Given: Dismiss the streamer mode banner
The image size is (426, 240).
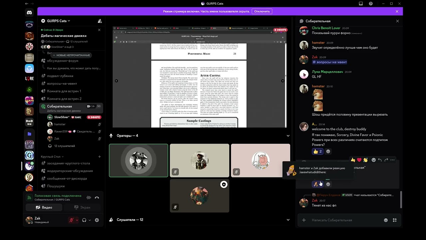Looking at the screenshot, I should (397, 11).
